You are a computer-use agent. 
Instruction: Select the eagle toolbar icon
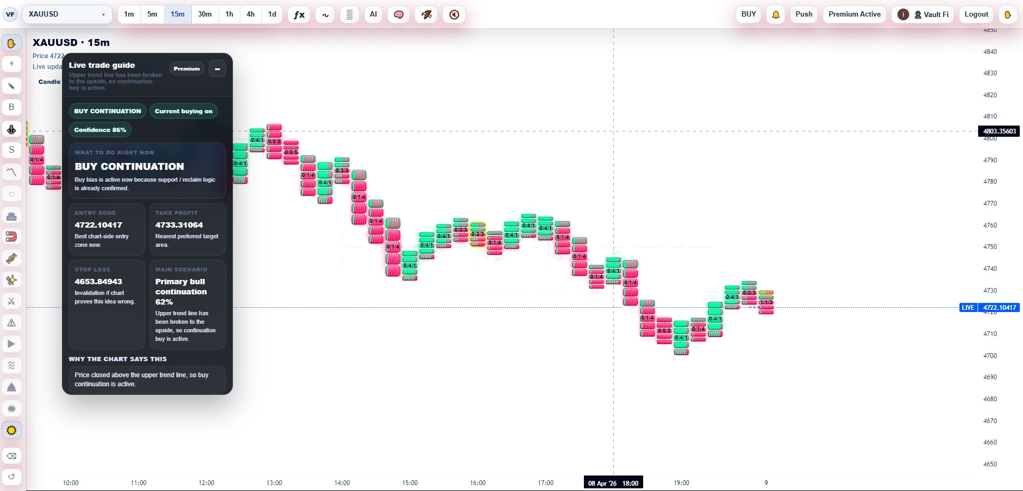coord(426,14)
